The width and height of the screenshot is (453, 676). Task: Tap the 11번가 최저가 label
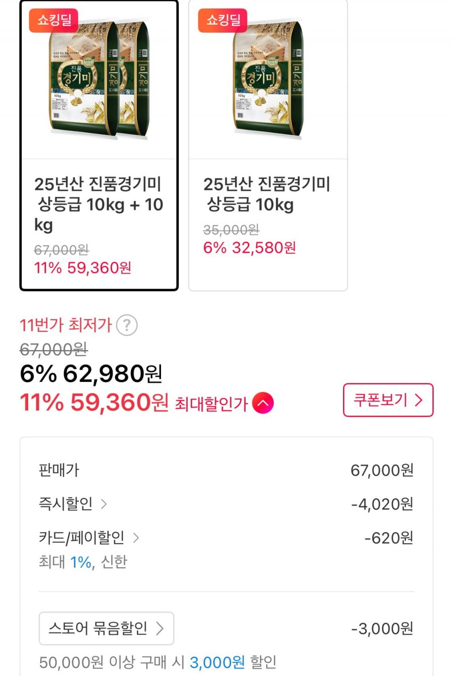click(x=65, y=325)
